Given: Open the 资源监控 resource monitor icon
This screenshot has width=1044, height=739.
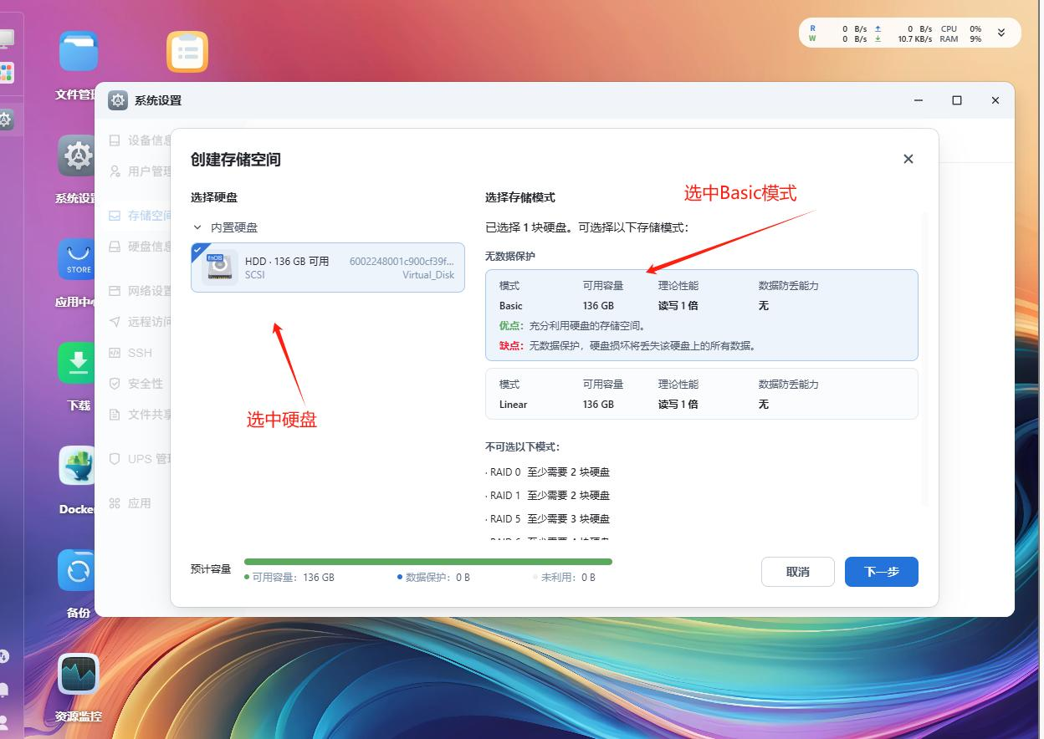Looking at the screenshot, I should 79,674.
